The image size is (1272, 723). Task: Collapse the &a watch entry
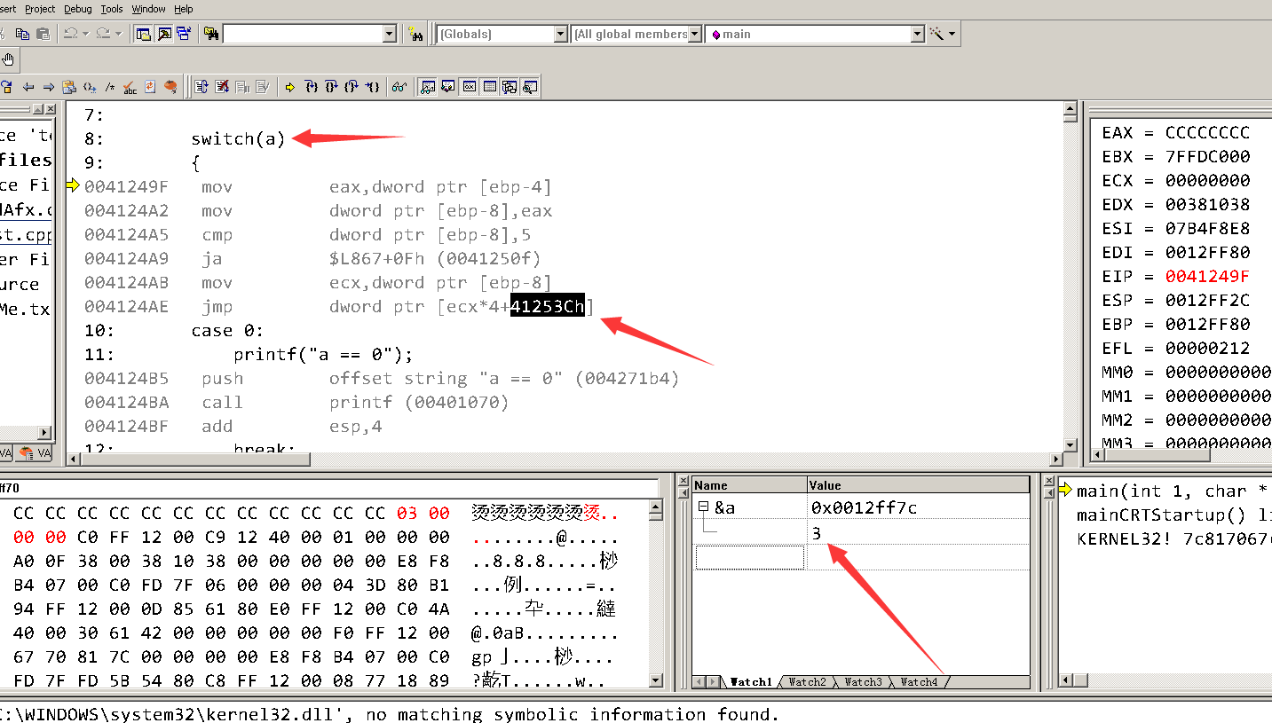(x=702, y=507)
